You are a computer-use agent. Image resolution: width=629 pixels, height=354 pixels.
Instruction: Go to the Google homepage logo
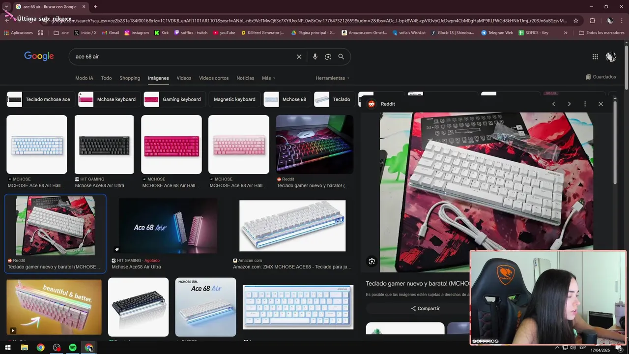[x=39, y=56]
